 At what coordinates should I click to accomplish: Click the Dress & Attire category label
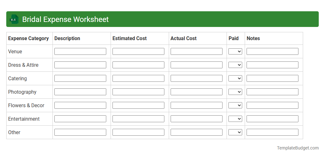pyautogui.click(x=23, y=65)
